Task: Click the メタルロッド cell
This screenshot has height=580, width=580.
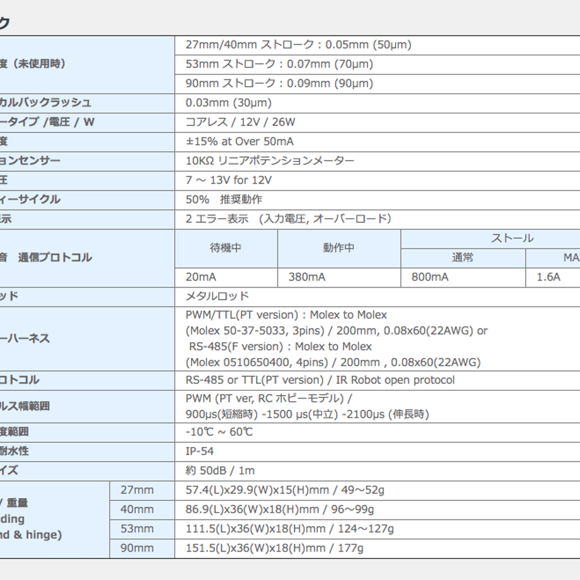Action: [x=377, y=297]
